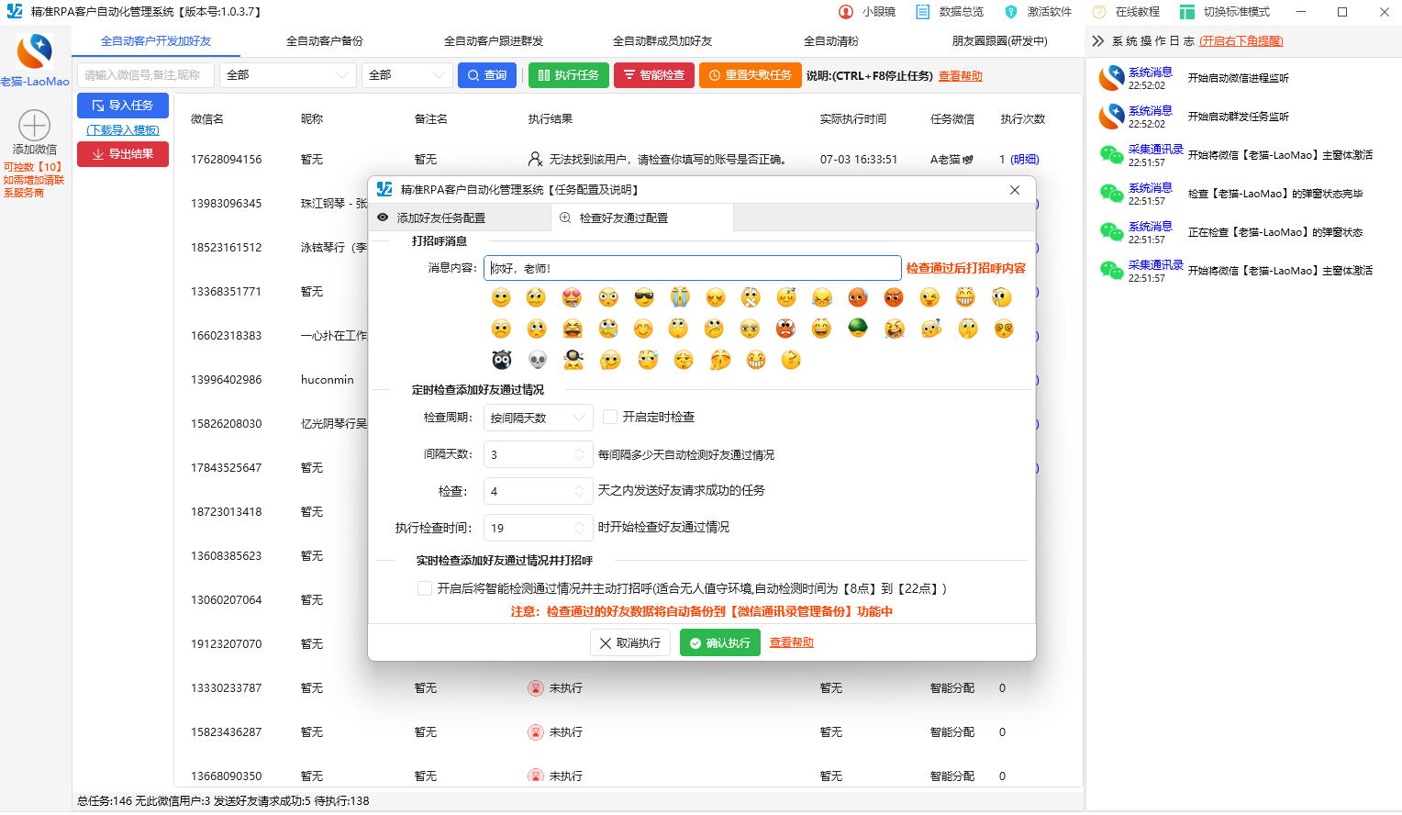1402x815 pixels.
Task: Click the red 导出结果 button
Action: click(123, 154)
